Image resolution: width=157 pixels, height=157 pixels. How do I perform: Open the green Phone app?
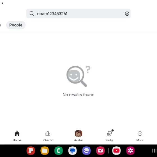(59, 151)
